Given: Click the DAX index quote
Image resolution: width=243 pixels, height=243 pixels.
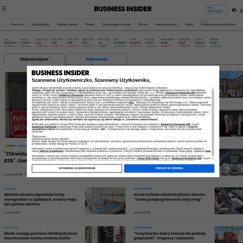Looking at the screenshot, I should pos(119,43).
